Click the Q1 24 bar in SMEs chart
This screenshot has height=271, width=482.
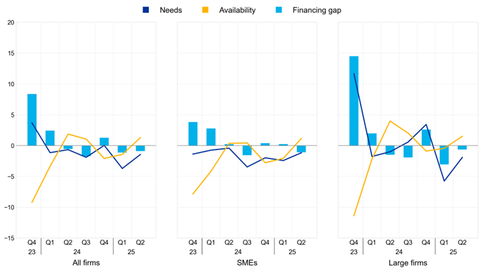(211, 137)
